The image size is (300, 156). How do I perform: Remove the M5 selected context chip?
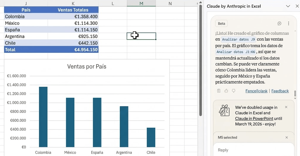[287, 137]
